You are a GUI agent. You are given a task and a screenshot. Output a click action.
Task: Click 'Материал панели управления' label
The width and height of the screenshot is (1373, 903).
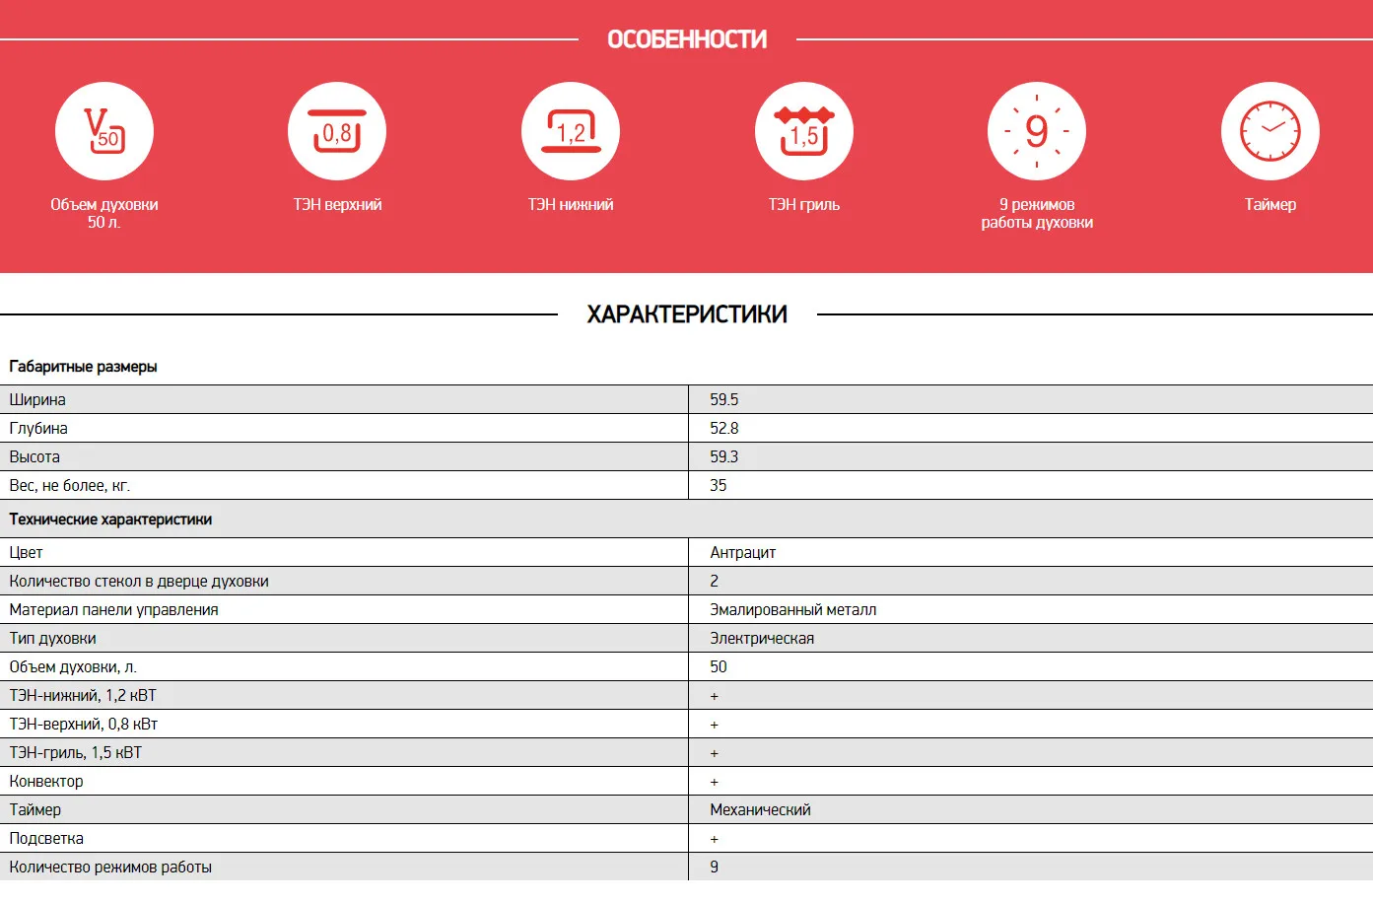tap(114, 609)
